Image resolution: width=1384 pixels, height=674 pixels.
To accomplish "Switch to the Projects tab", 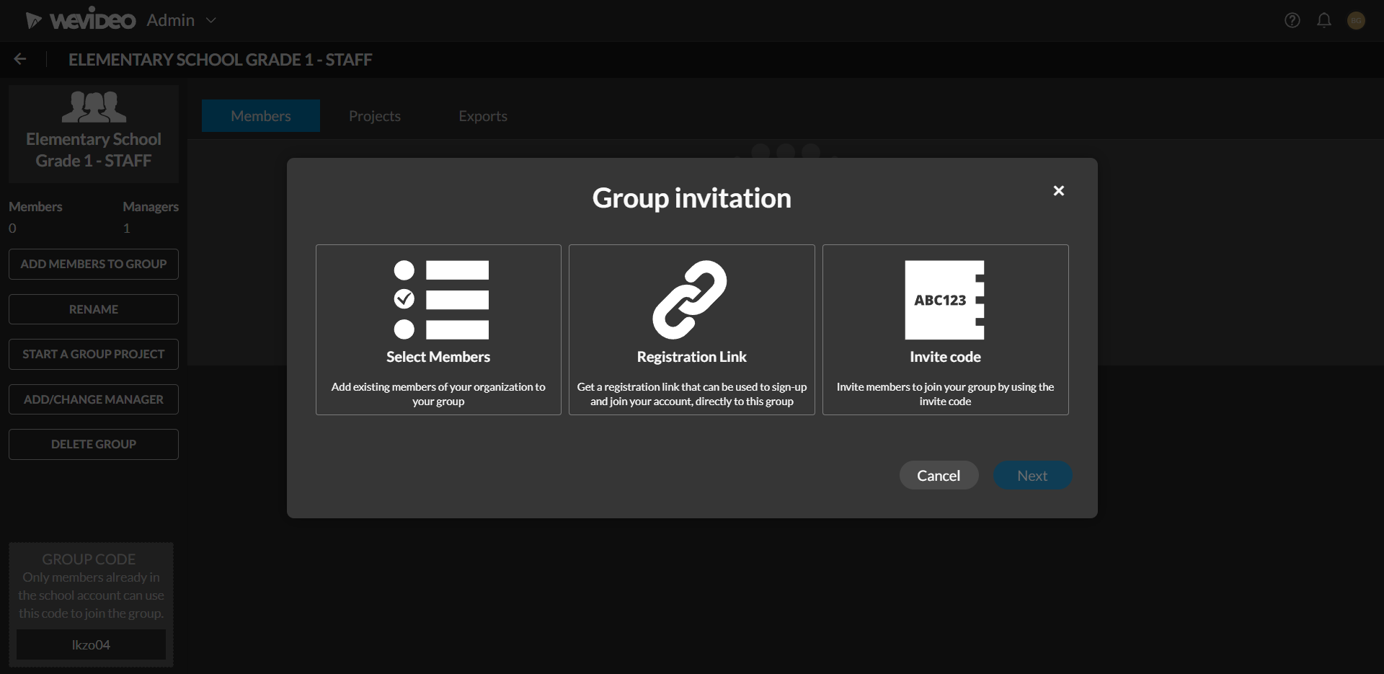I will 374,115.
